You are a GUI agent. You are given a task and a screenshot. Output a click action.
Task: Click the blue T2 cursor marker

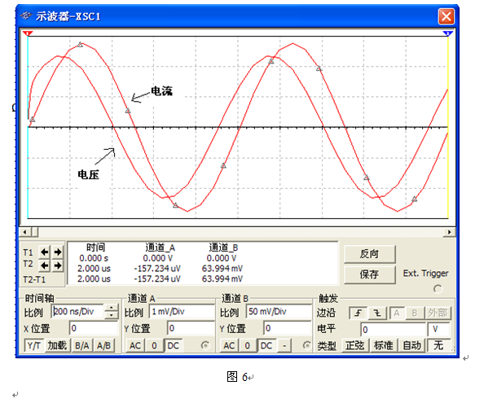[x=447, y=33]
